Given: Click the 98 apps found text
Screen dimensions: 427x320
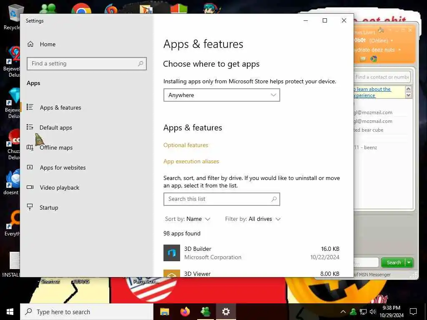Looking at the screenshot, I should coord(182,233).
